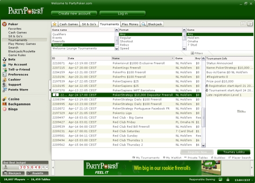255x183 pixels.
Task: Click the magnifier search tab icon
Action: click(143, 24)
